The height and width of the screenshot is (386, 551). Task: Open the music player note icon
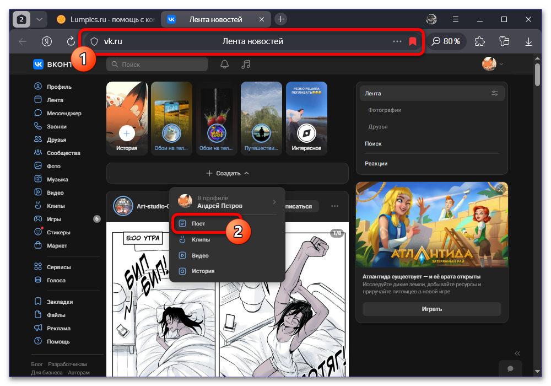click(246, 65)
